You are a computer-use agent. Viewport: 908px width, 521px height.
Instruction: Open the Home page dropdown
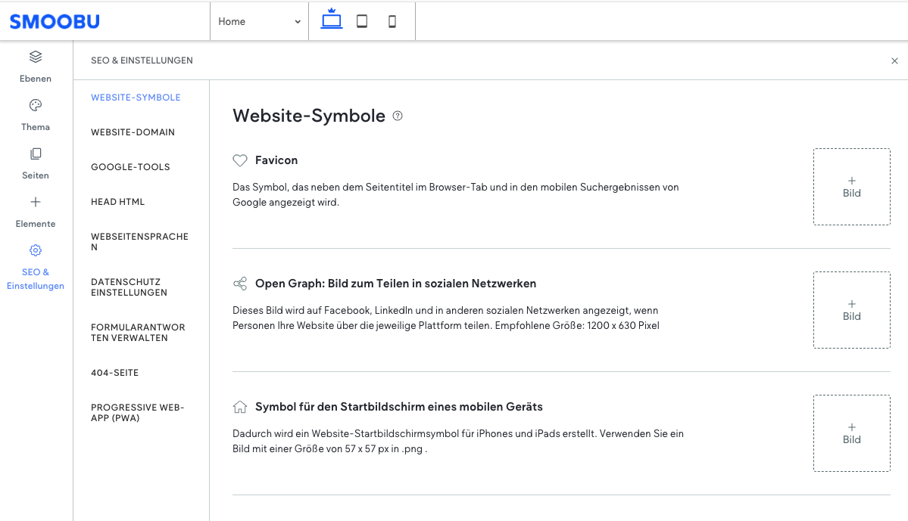point(259,21)
